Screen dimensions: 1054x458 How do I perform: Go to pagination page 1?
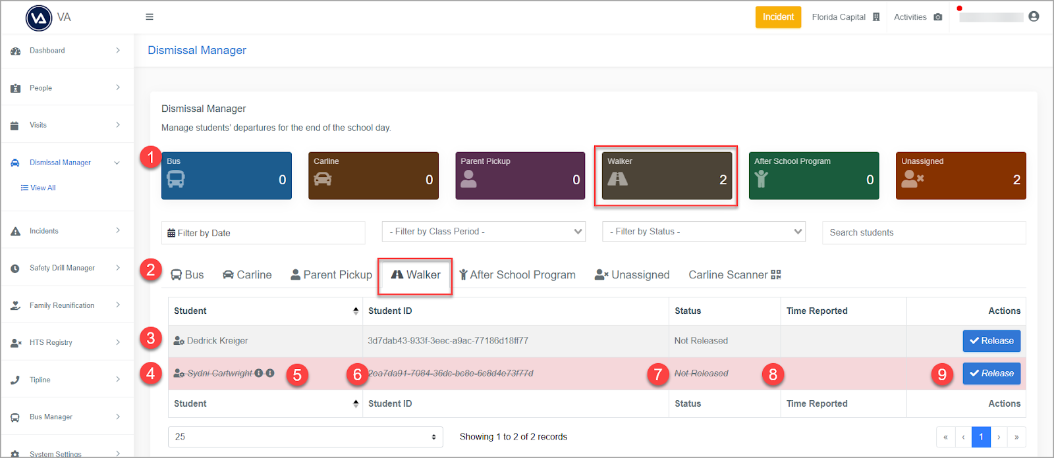click(x=981, y=437)
